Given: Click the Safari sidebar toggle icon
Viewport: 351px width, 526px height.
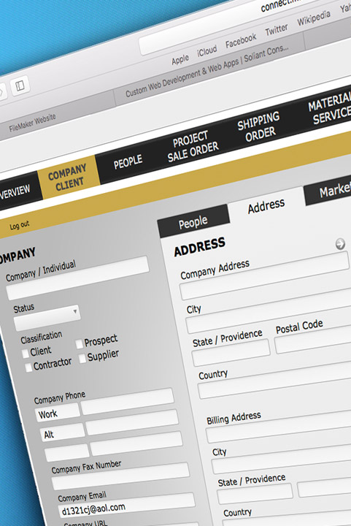Looking at the screenshot, I should pyautogui.click(x=20, y=85).
